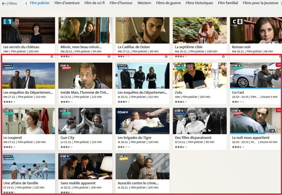Open the Film d'horreur category

click(x=121, y=3)
